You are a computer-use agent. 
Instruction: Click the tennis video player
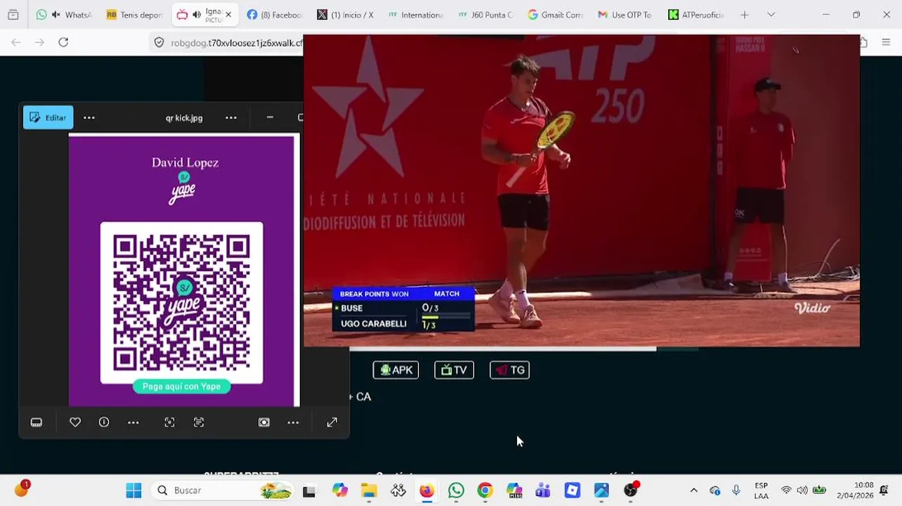(x=582, y=190)
